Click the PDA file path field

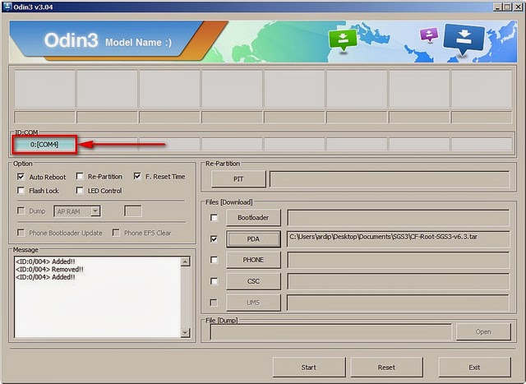point(398,239)
